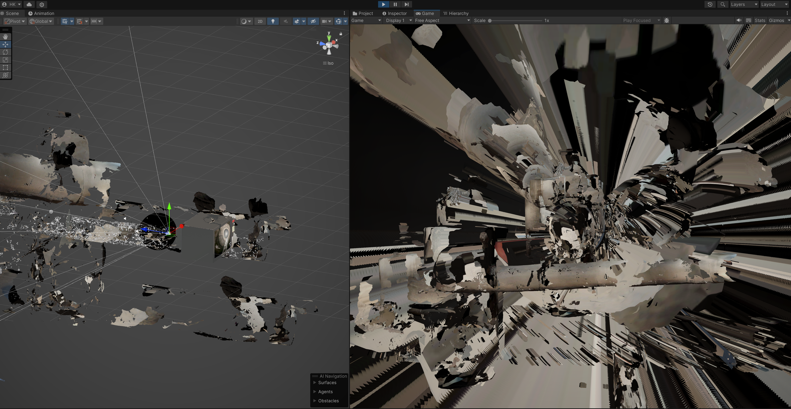
Task: Toggle grid visibility in Scene view
Action: tap(65, 21)
